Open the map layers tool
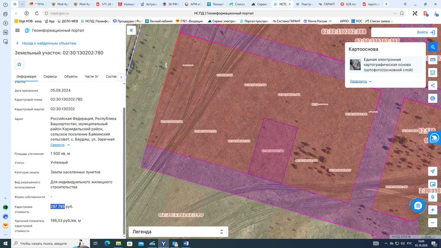 point(433,47)
